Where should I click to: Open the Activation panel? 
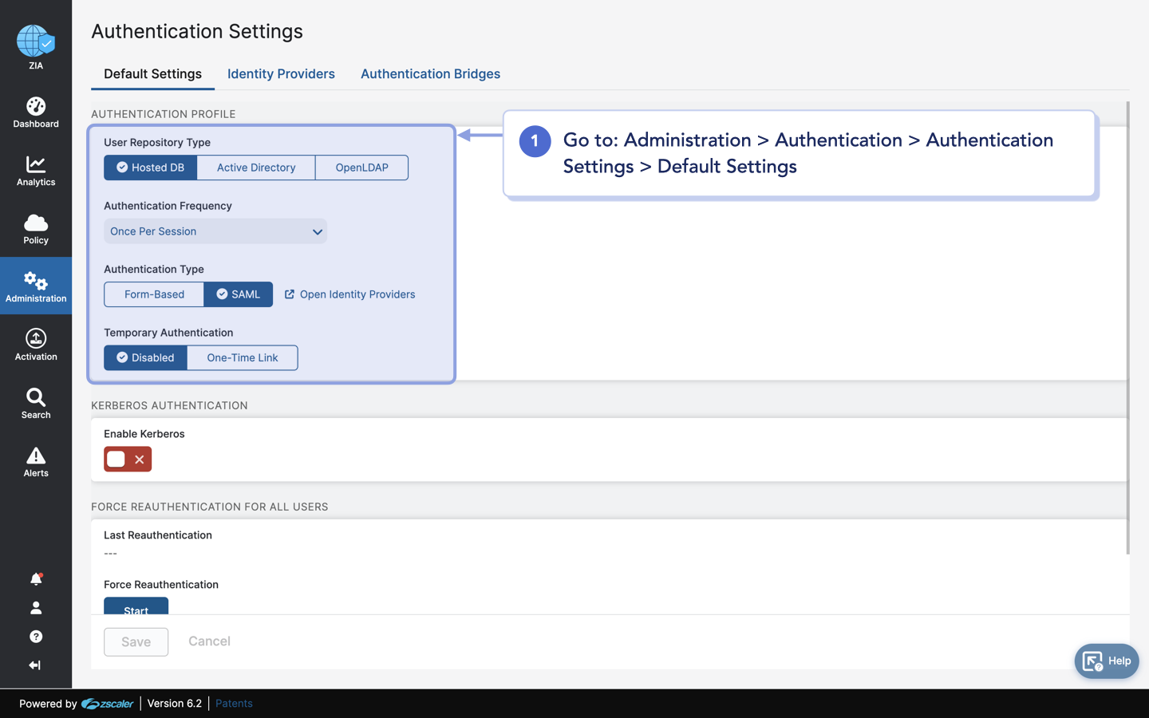[x=35, y=345]
